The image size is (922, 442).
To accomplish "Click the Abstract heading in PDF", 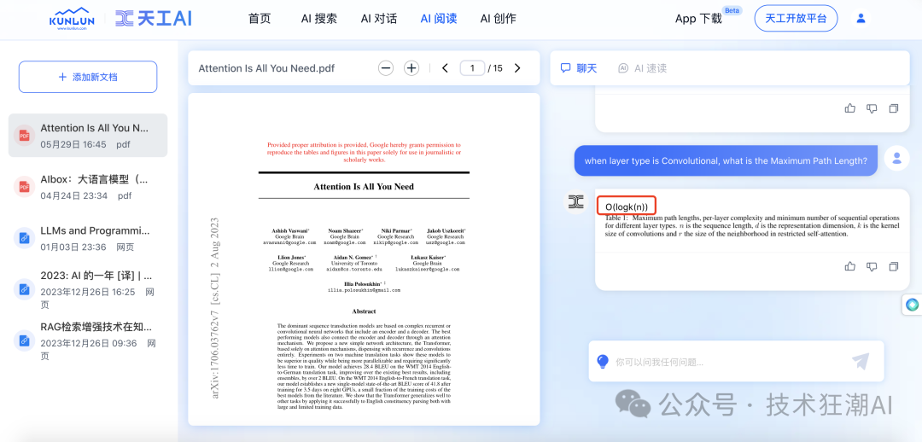I will [364, 311].
